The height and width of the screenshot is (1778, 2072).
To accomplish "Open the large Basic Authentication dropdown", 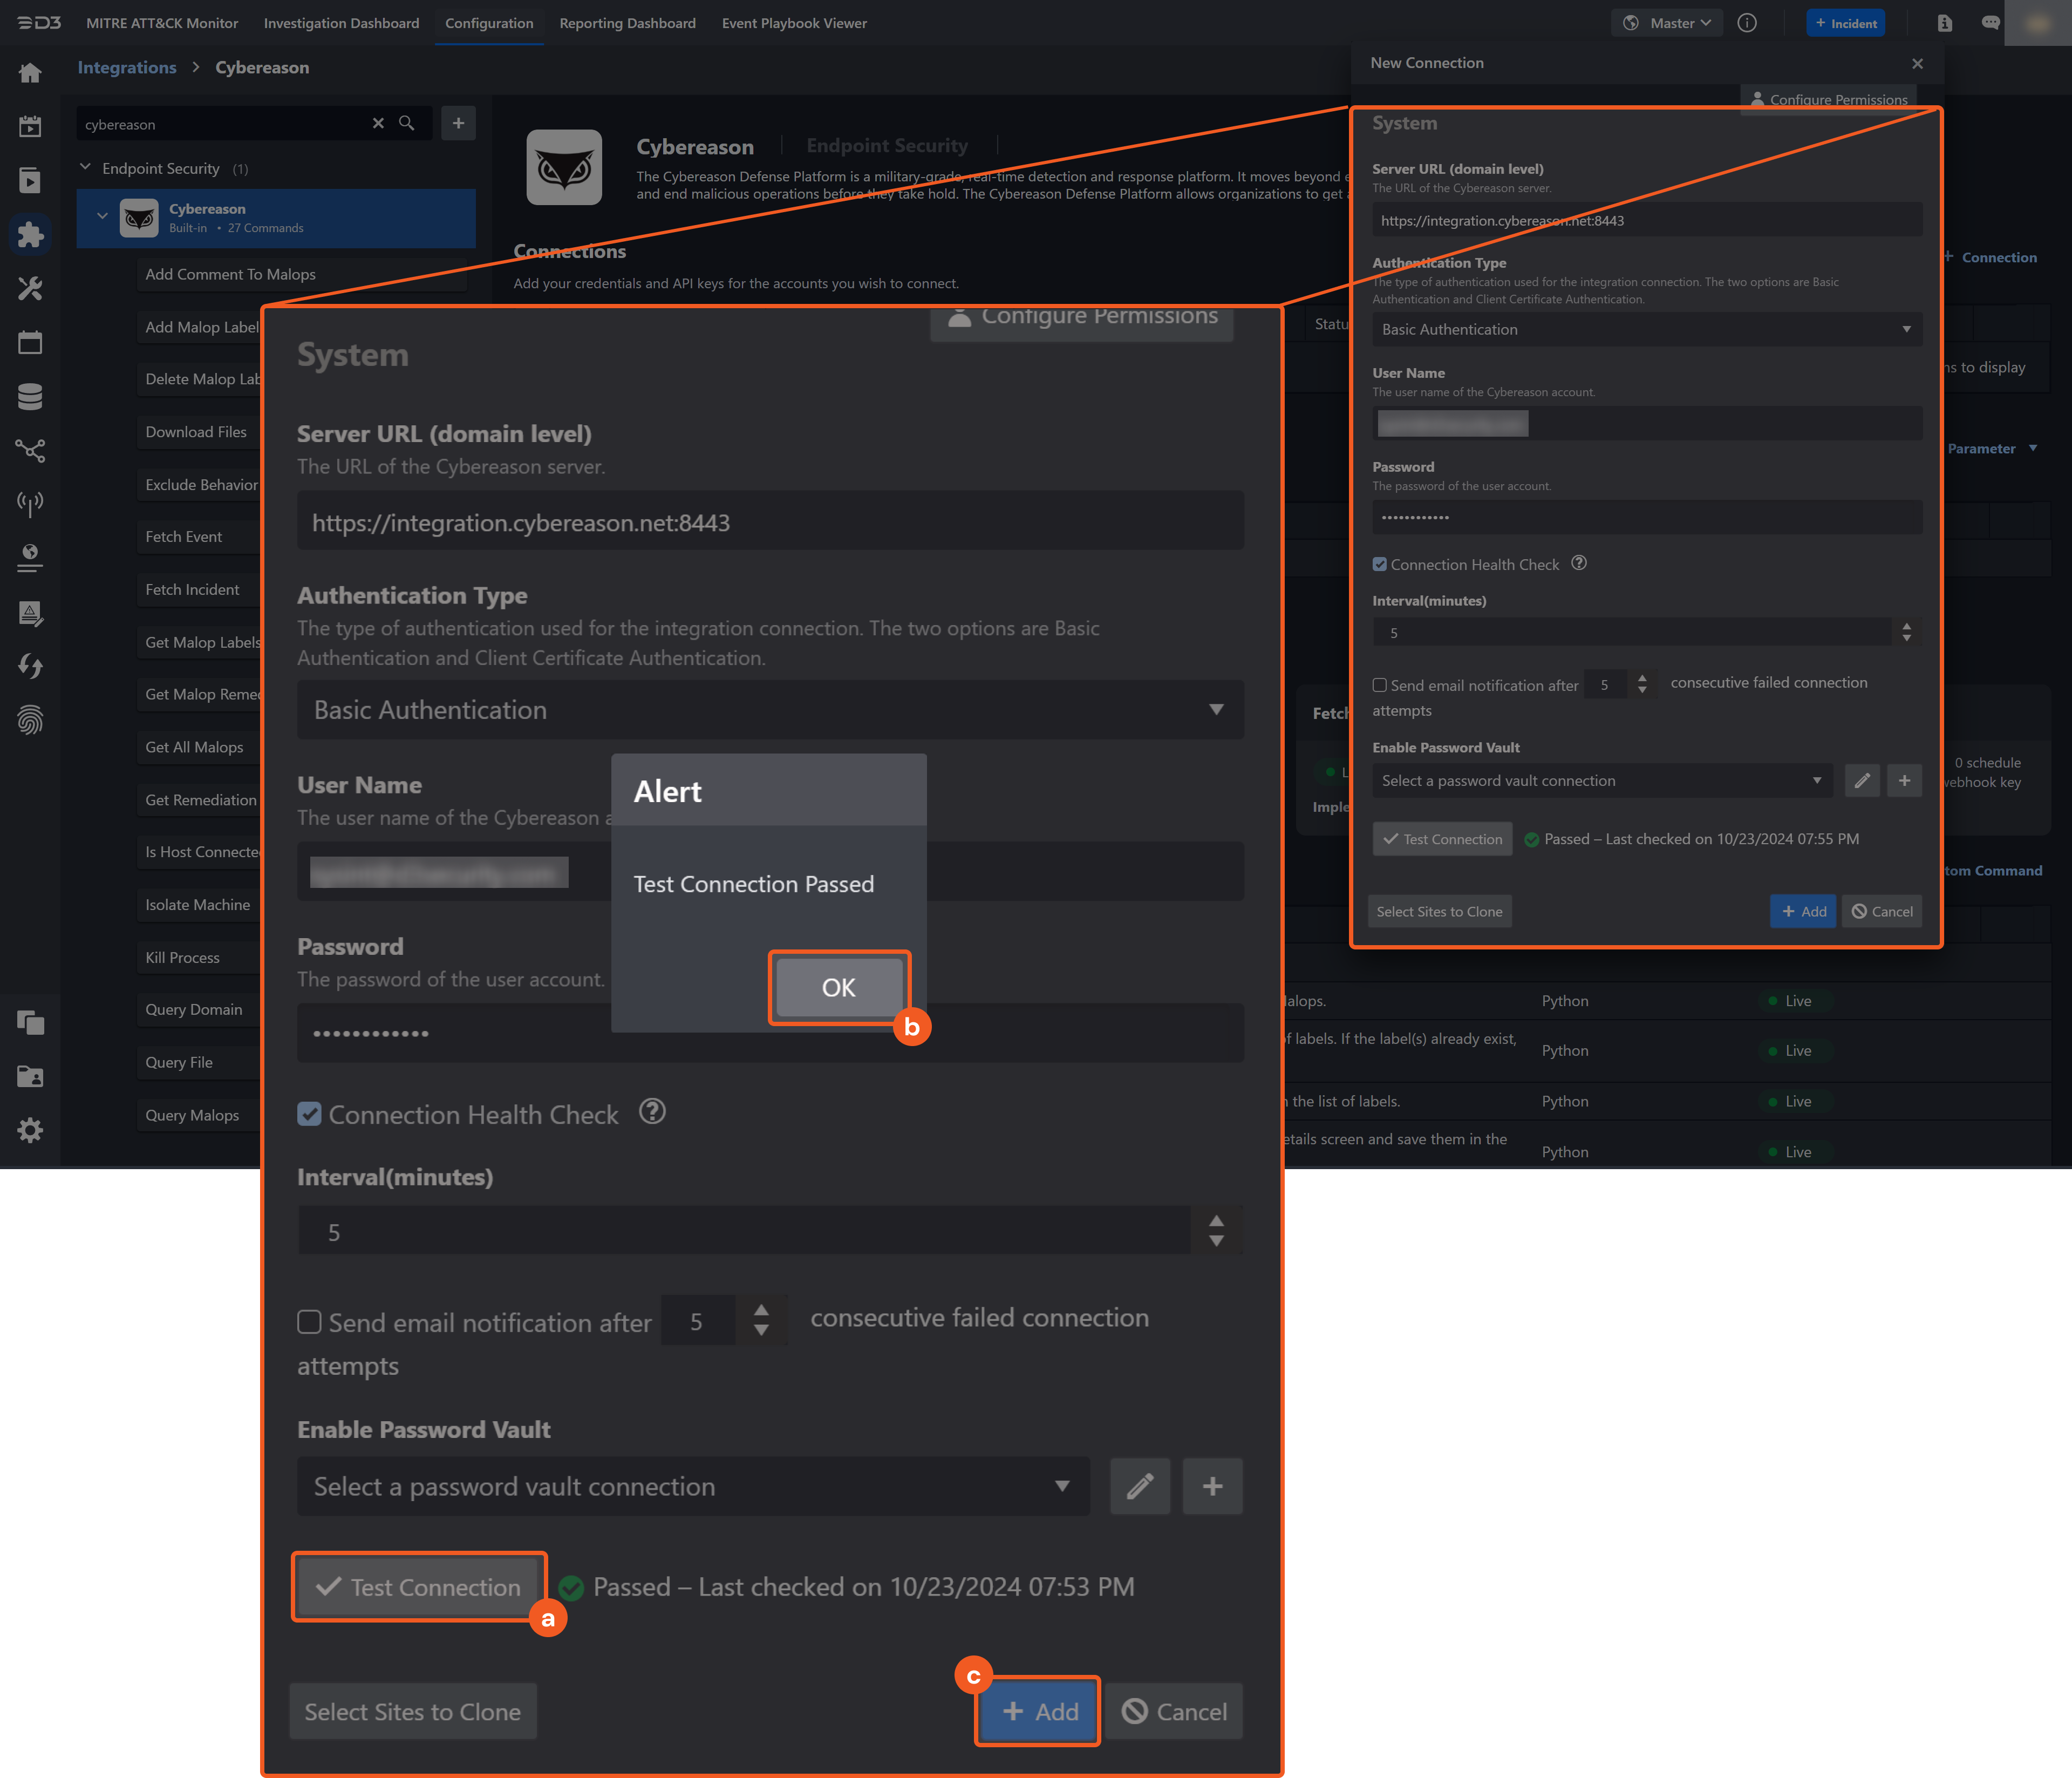I will point(770,709).
